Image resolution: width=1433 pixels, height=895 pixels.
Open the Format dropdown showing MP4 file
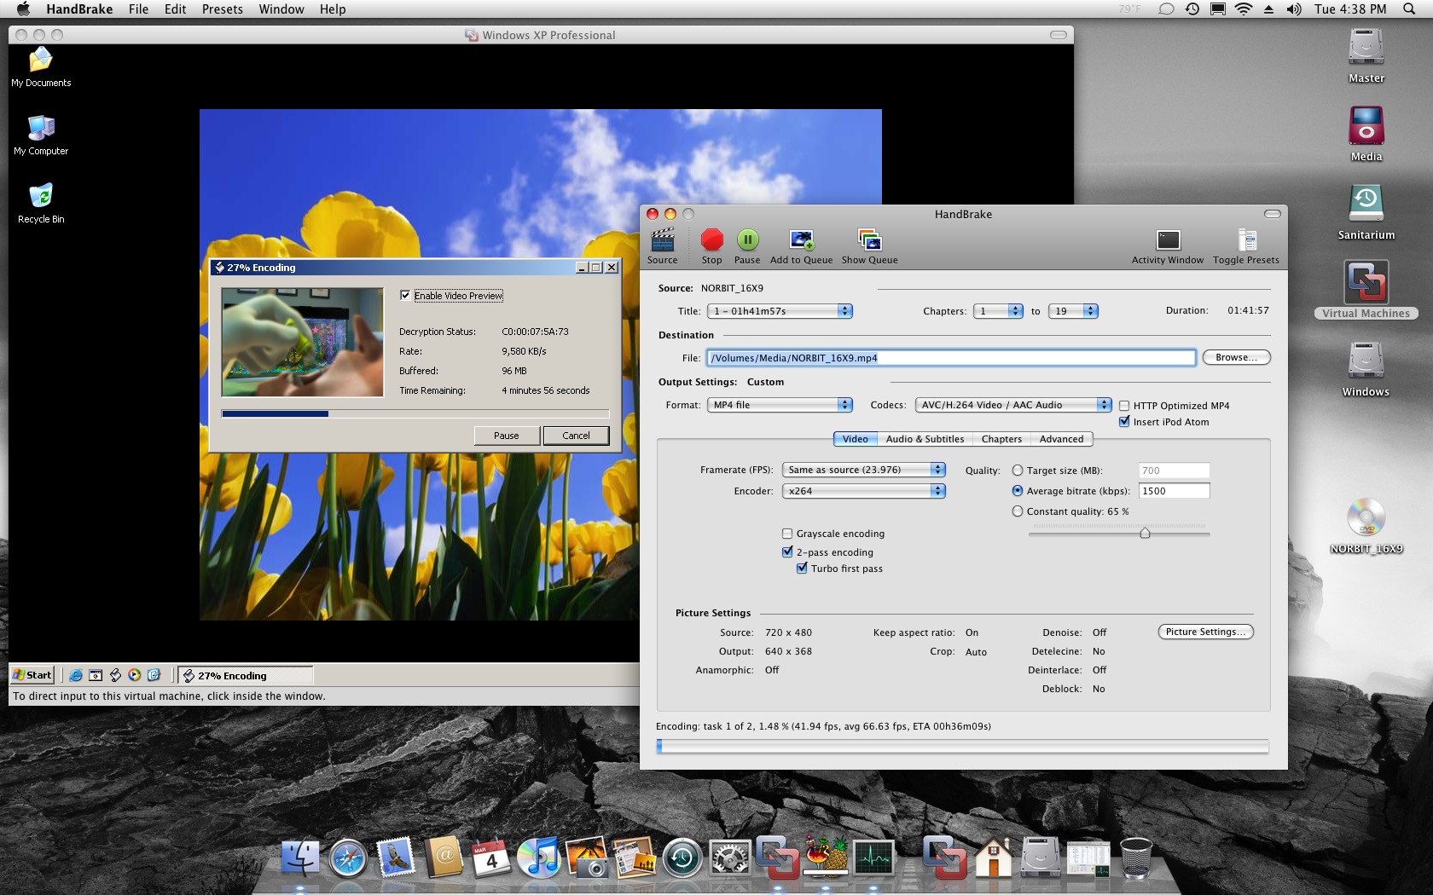coord(780,405)
